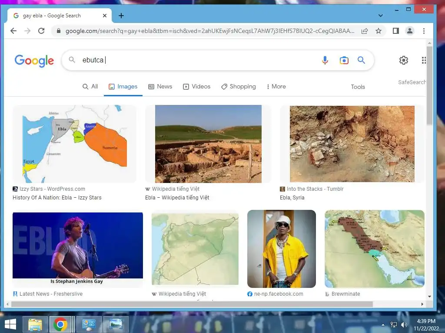Open the Ebla and Sumeria map thumbnail
This screenshot has height=333, width=445.
(74, 144)
